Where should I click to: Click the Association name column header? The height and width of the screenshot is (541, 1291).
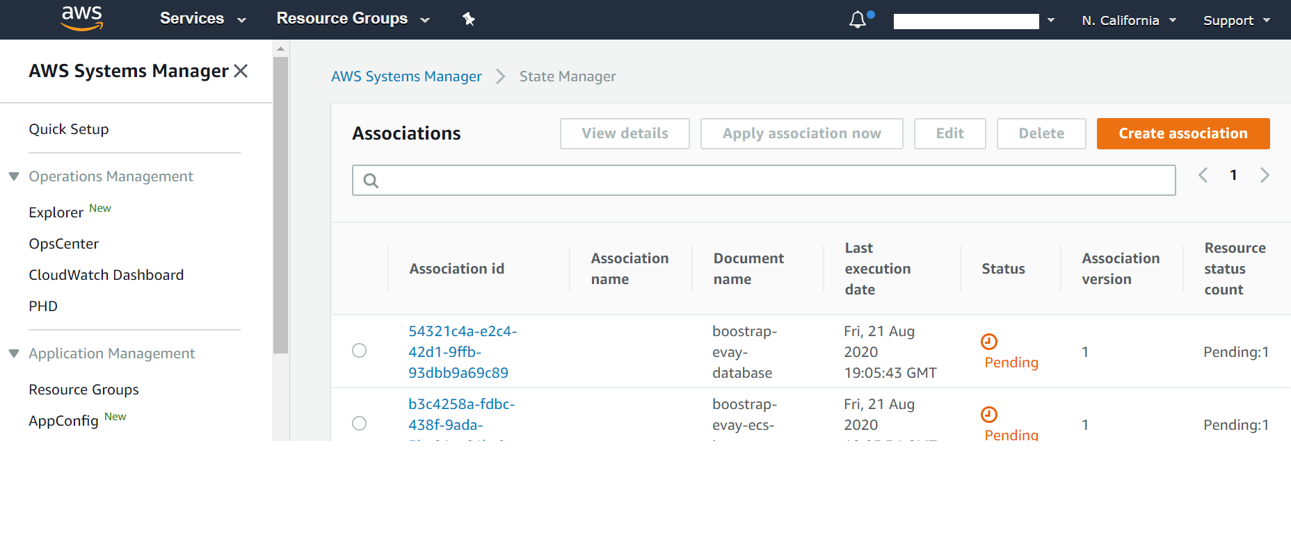[x=630, y=269]
